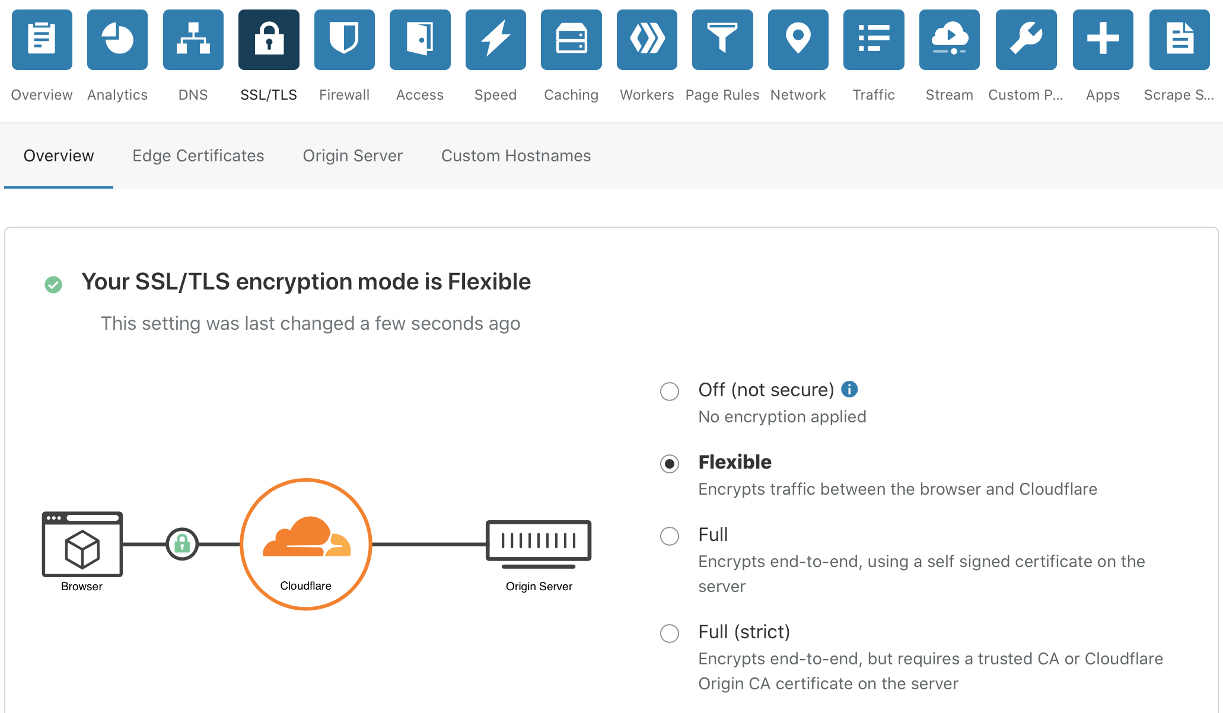Viewport: 1223px width, 713px height.
Task: Open the DNS network tree icon
Action: click(x=193, y=40)
